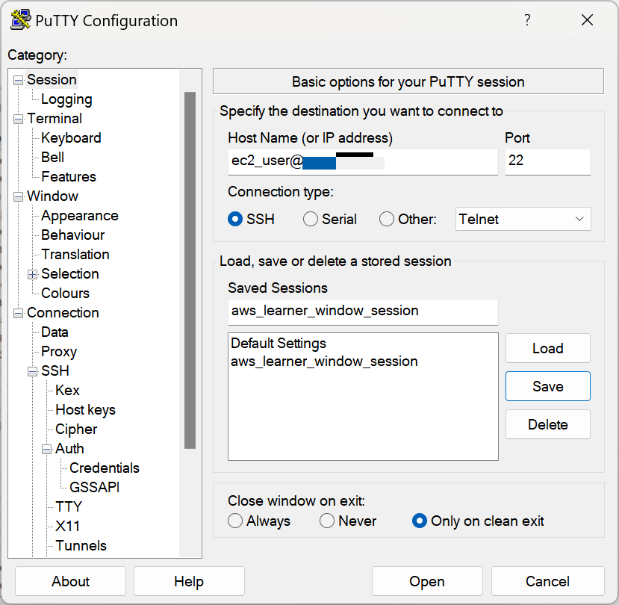Open the Colours settings category
619x605 pixels.
pyautogui.click(x=65, y=293)
